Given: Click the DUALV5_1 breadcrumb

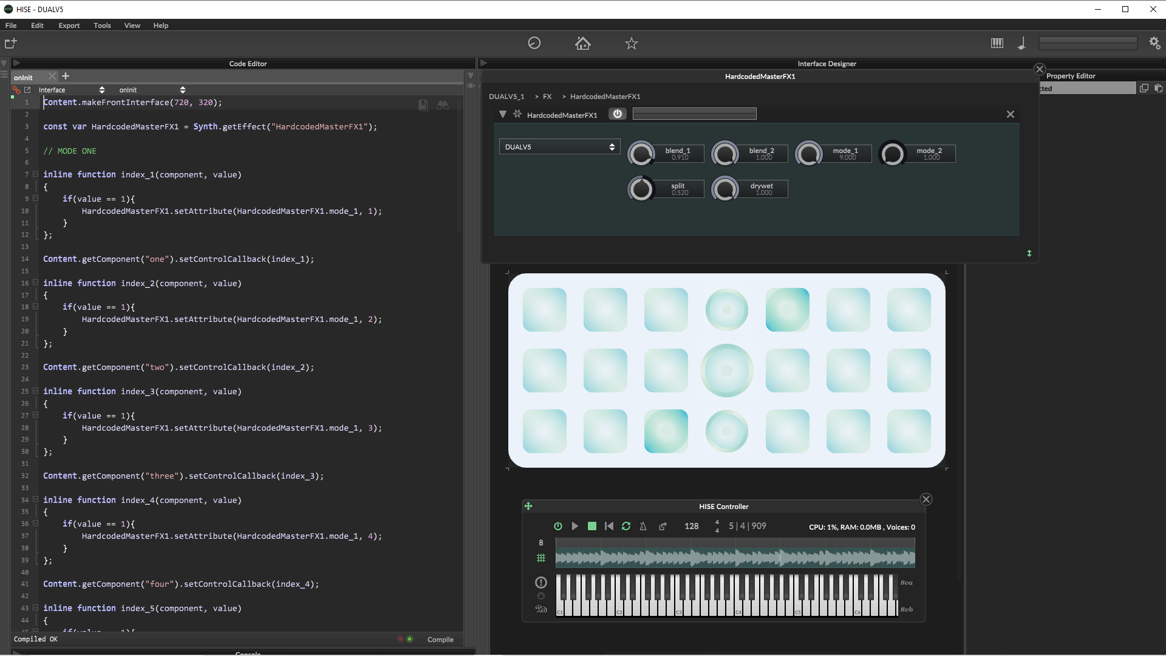Looking at the screenshot, I should click(x=506, y=97).
